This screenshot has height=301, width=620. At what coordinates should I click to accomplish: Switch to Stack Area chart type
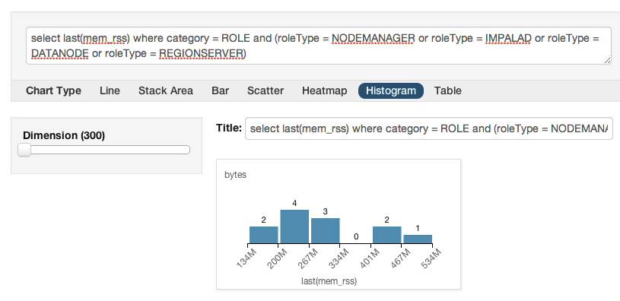pyautogui.click(x=166, y=90)
